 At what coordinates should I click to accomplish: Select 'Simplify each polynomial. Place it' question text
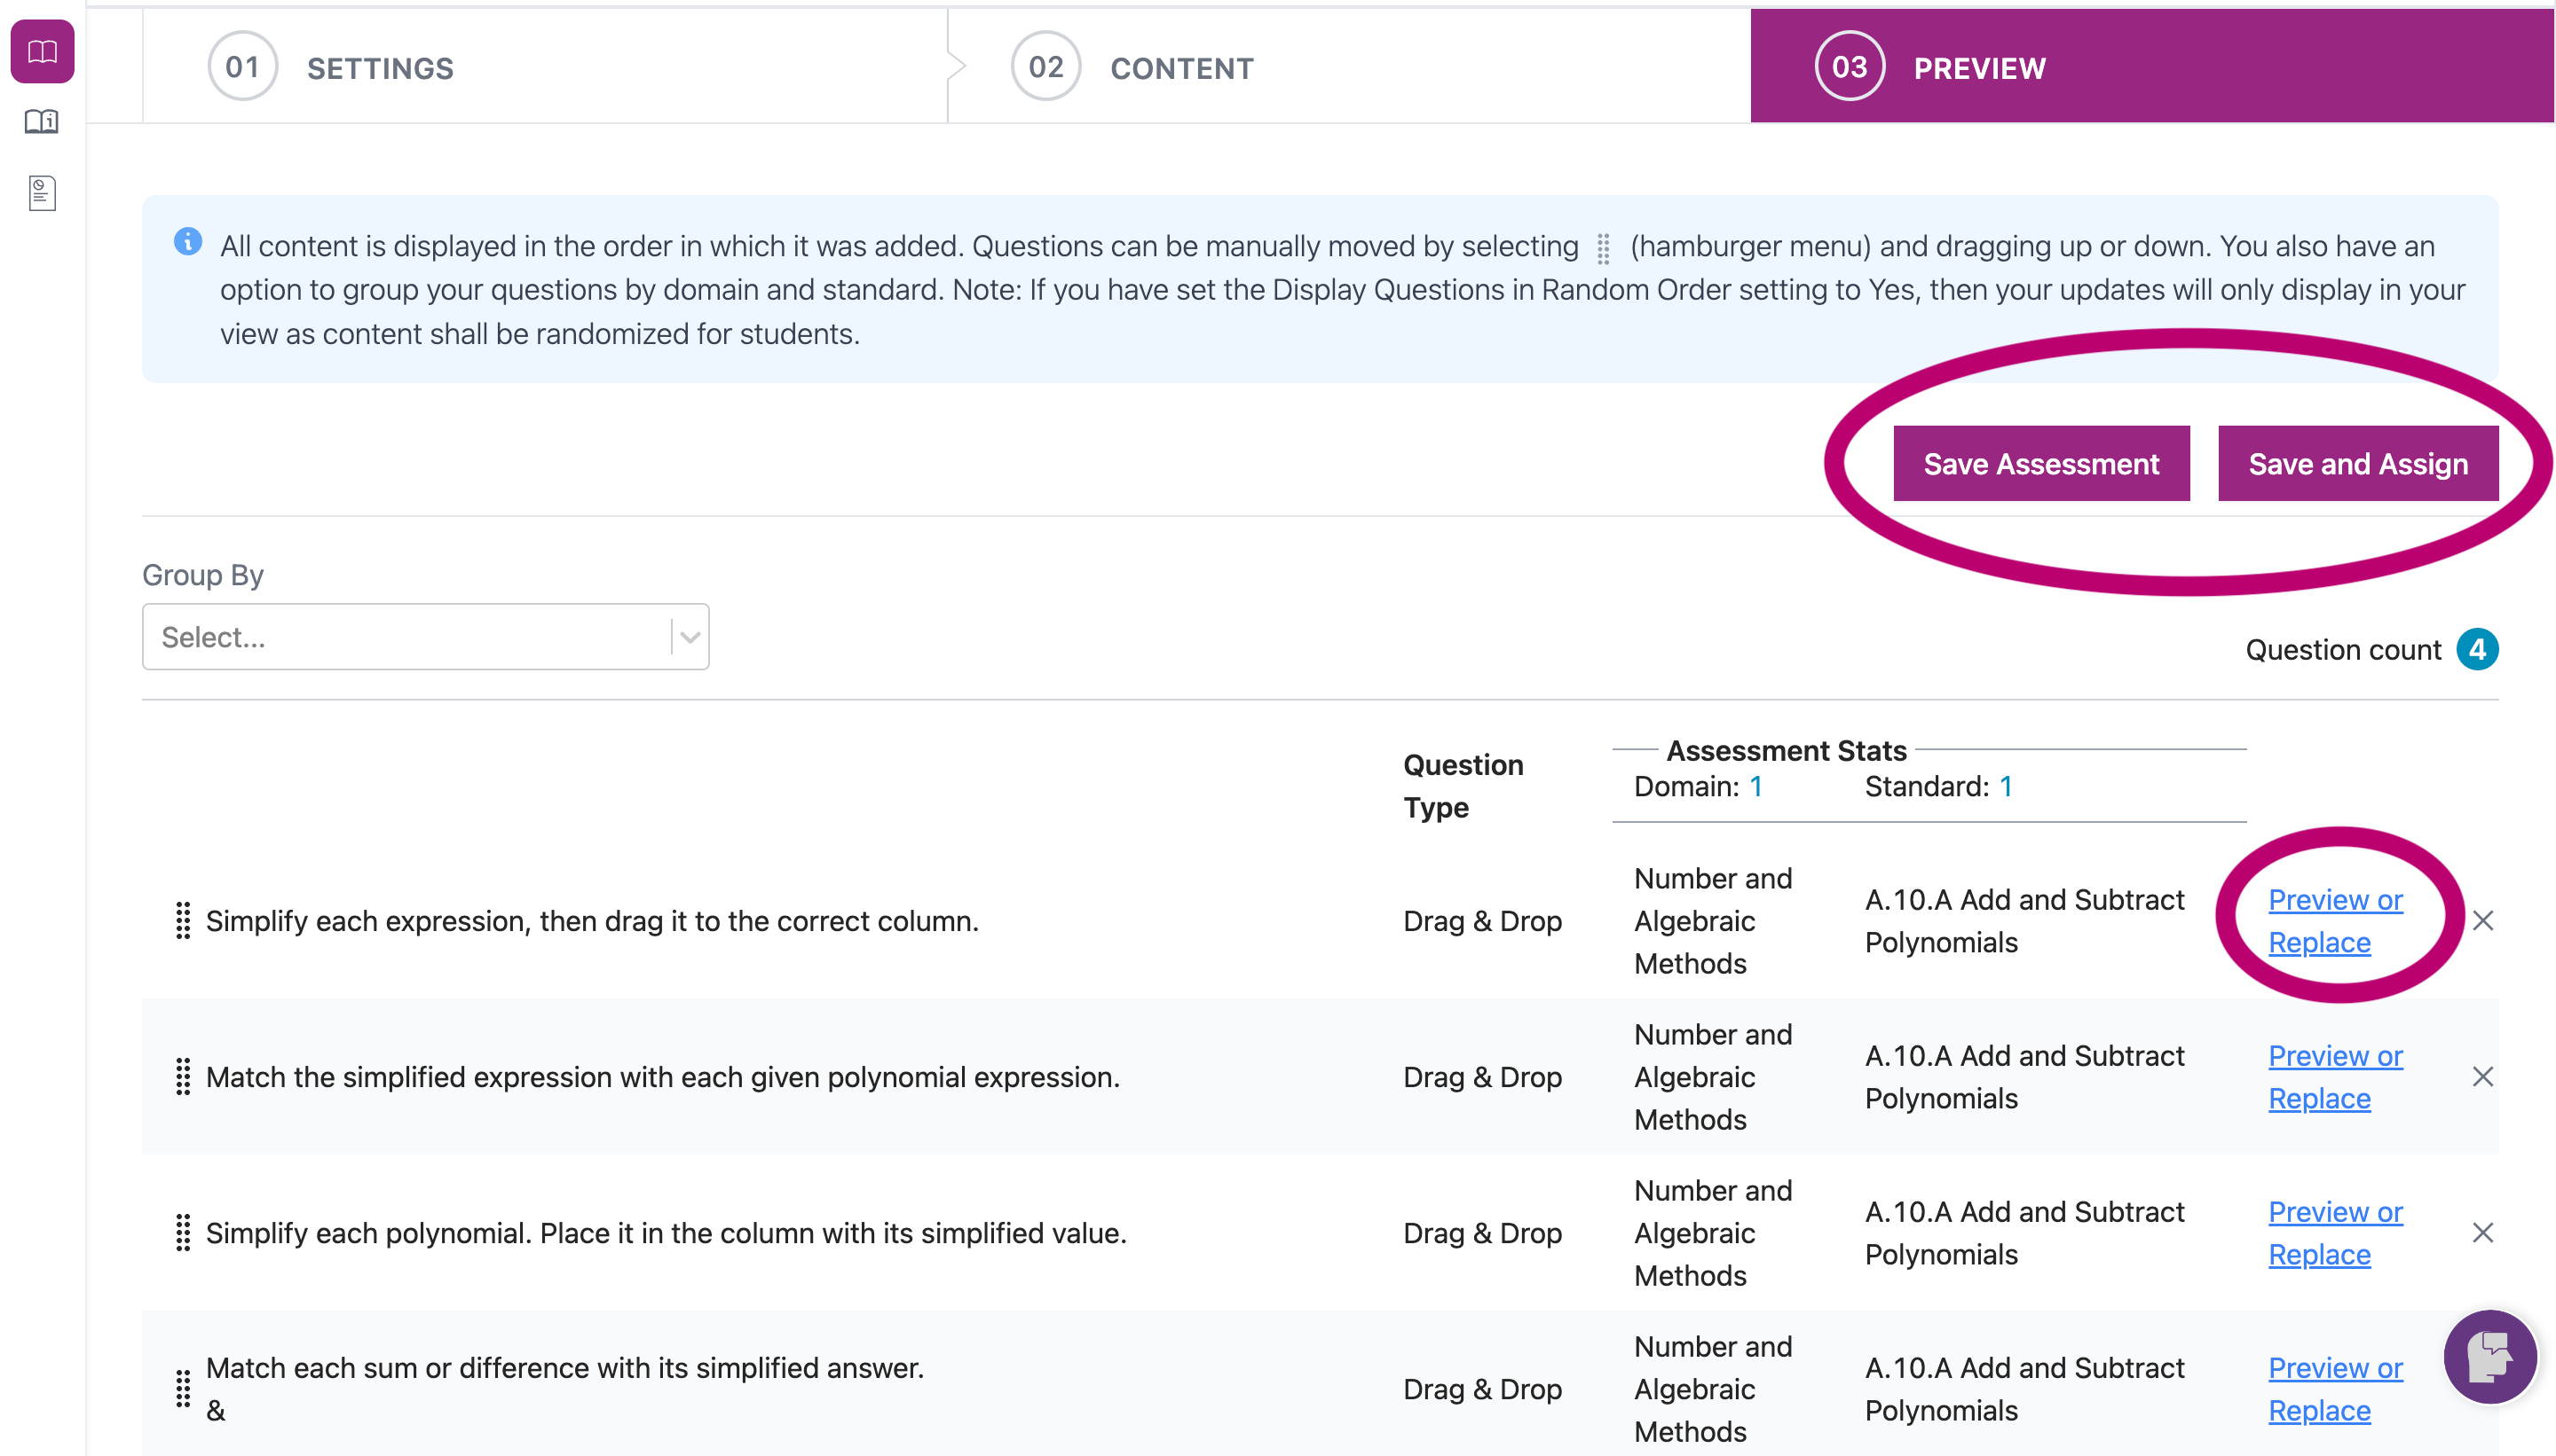667,1233
